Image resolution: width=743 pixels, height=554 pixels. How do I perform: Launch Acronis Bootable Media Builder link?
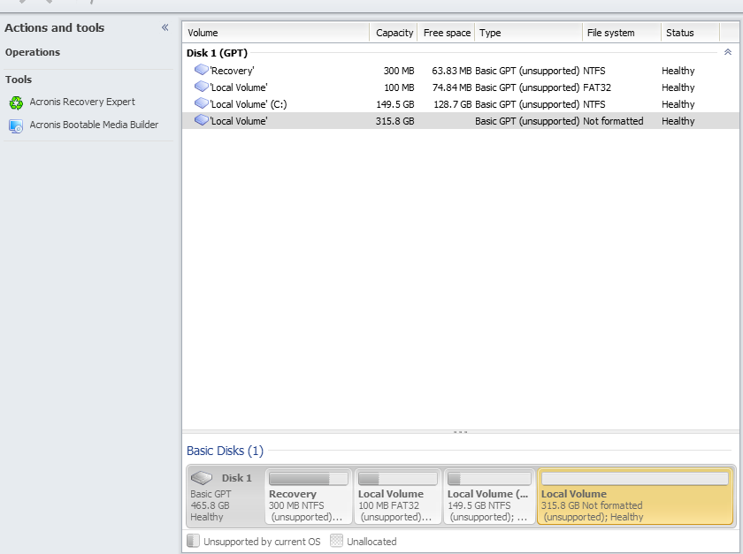coord(94,125)
